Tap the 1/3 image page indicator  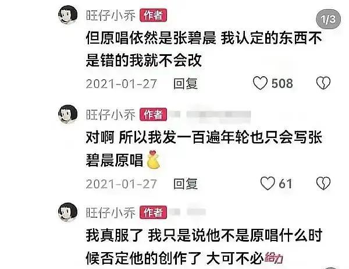pyautogui.click(x=329, y=19)
